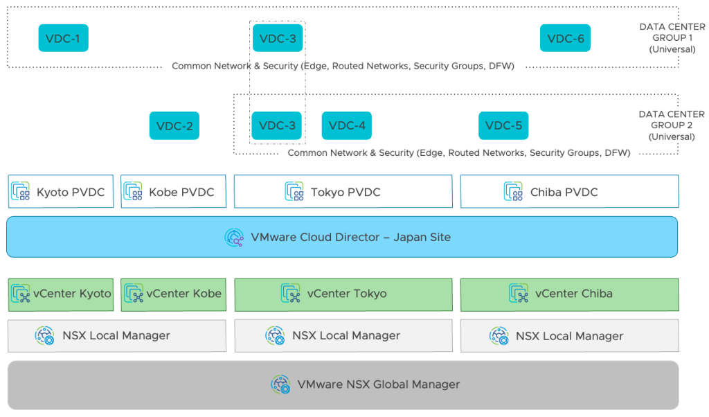Click the Kobe PVDC icon
Viewport: 709px width, 417px height.
tap(133, 191)
